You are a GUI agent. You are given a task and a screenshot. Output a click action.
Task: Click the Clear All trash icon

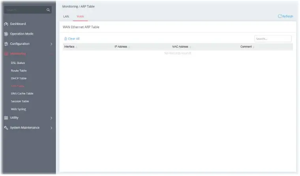(66, 39)
